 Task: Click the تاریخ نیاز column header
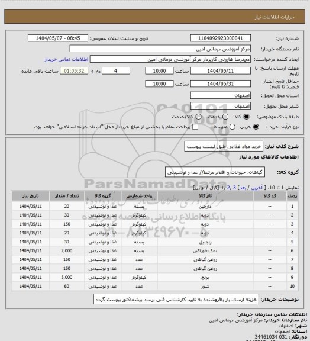point(30,196)
